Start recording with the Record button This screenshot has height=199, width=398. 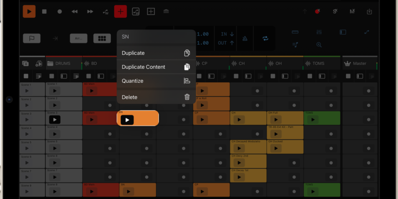pos(60,12)
